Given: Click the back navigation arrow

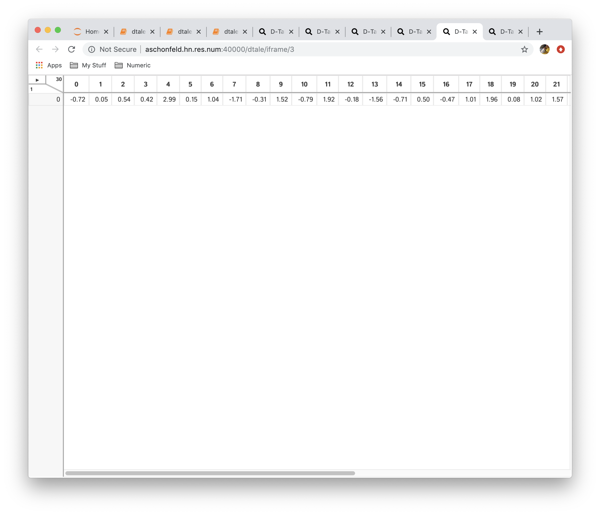Looking at the screenshot, I should point(39,49).
